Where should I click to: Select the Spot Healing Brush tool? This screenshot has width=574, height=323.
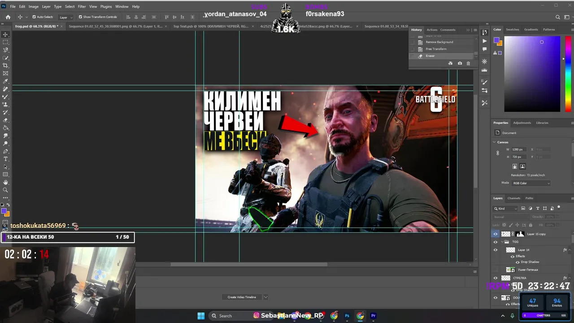[x=5, y=89]
